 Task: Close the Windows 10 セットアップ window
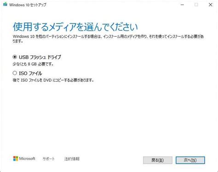click(211, 5)
